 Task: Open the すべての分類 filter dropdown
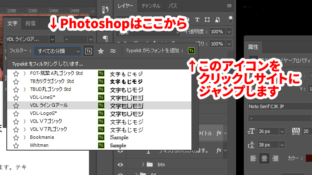[x=57, y=51]
